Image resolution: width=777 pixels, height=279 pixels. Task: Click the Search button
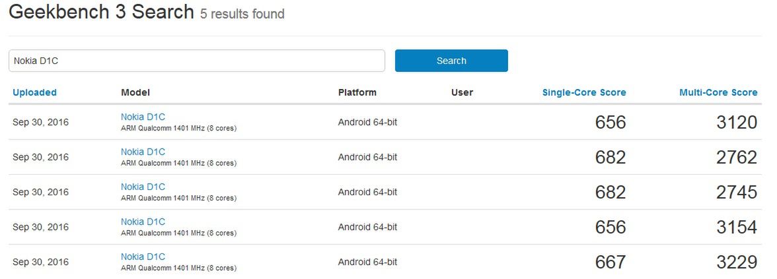tap(451, 61)
